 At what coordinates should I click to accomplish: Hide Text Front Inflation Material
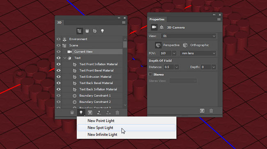(58, 64)
